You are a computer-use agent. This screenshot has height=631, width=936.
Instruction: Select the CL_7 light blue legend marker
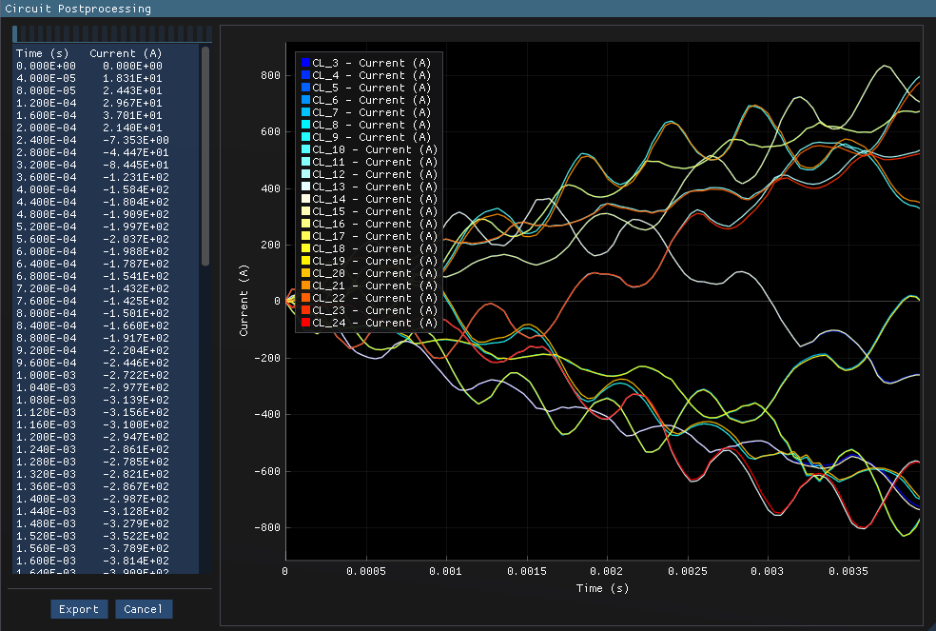(x=305, y=112)
